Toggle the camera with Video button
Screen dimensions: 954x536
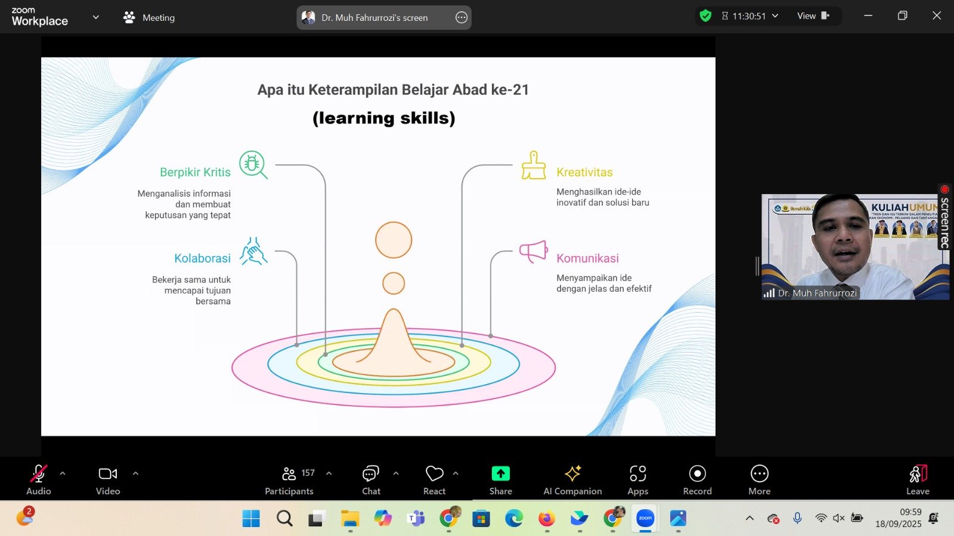108,480
